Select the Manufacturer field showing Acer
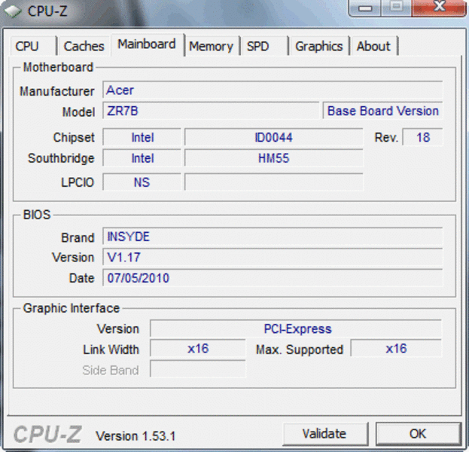The width and height of the screenshot is (469, 452). [x=273, y=90]
